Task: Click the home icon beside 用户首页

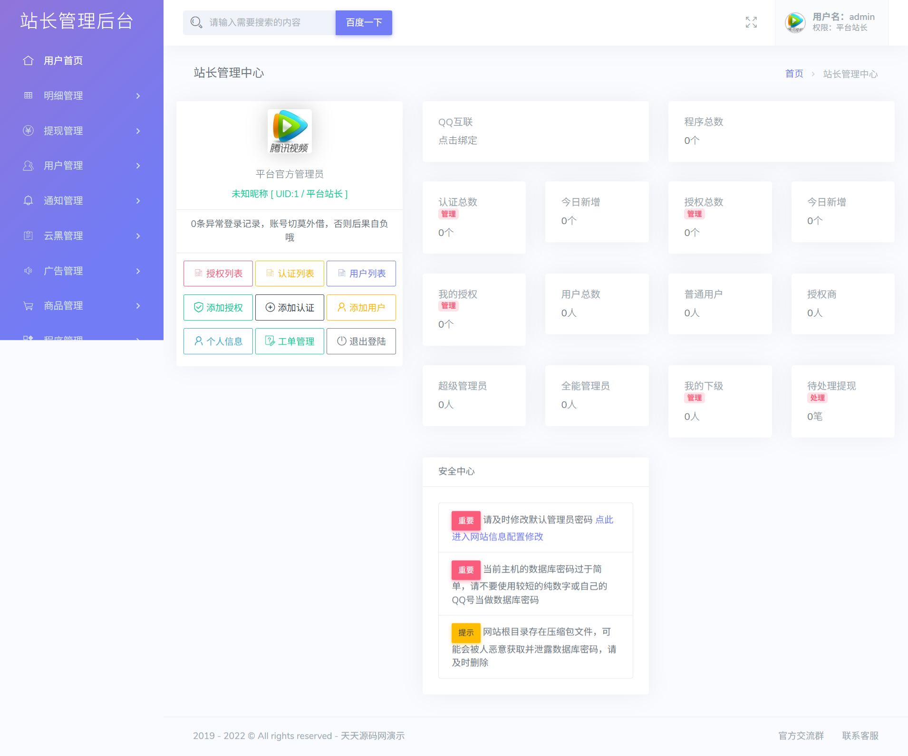Action: (28, 60)
